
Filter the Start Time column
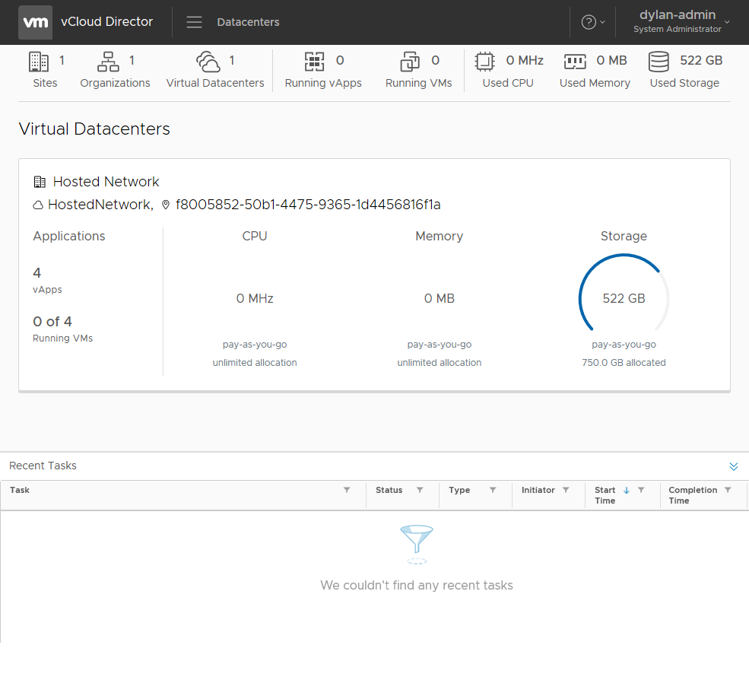[x=642, y=490]
